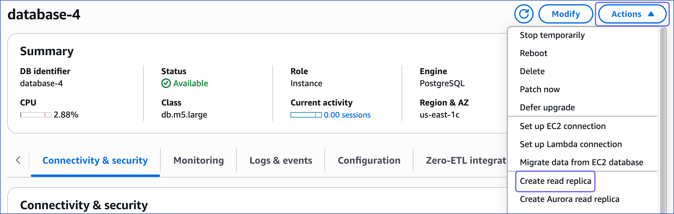Select Create read replica

click(555, 181)
